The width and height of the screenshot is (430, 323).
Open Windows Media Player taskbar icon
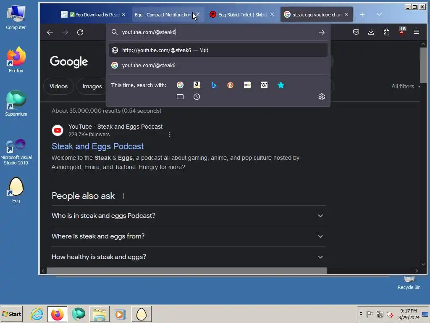(x=120, y=314)
